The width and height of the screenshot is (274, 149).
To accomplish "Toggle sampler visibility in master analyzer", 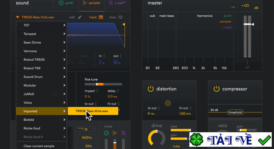I will tap(226, 22).
